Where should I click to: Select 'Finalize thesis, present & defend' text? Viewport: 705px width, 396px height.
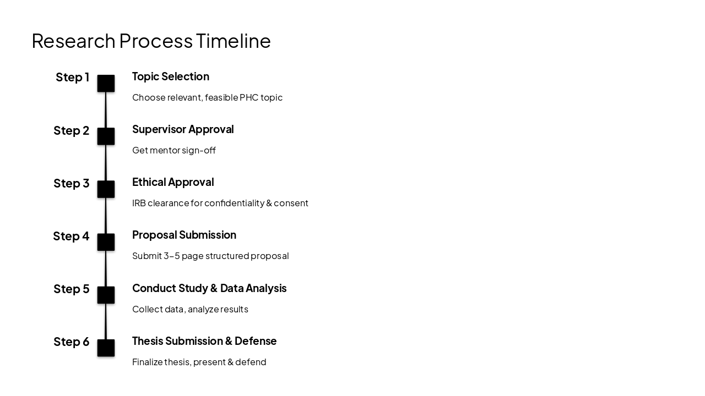[x=199, y=362]
